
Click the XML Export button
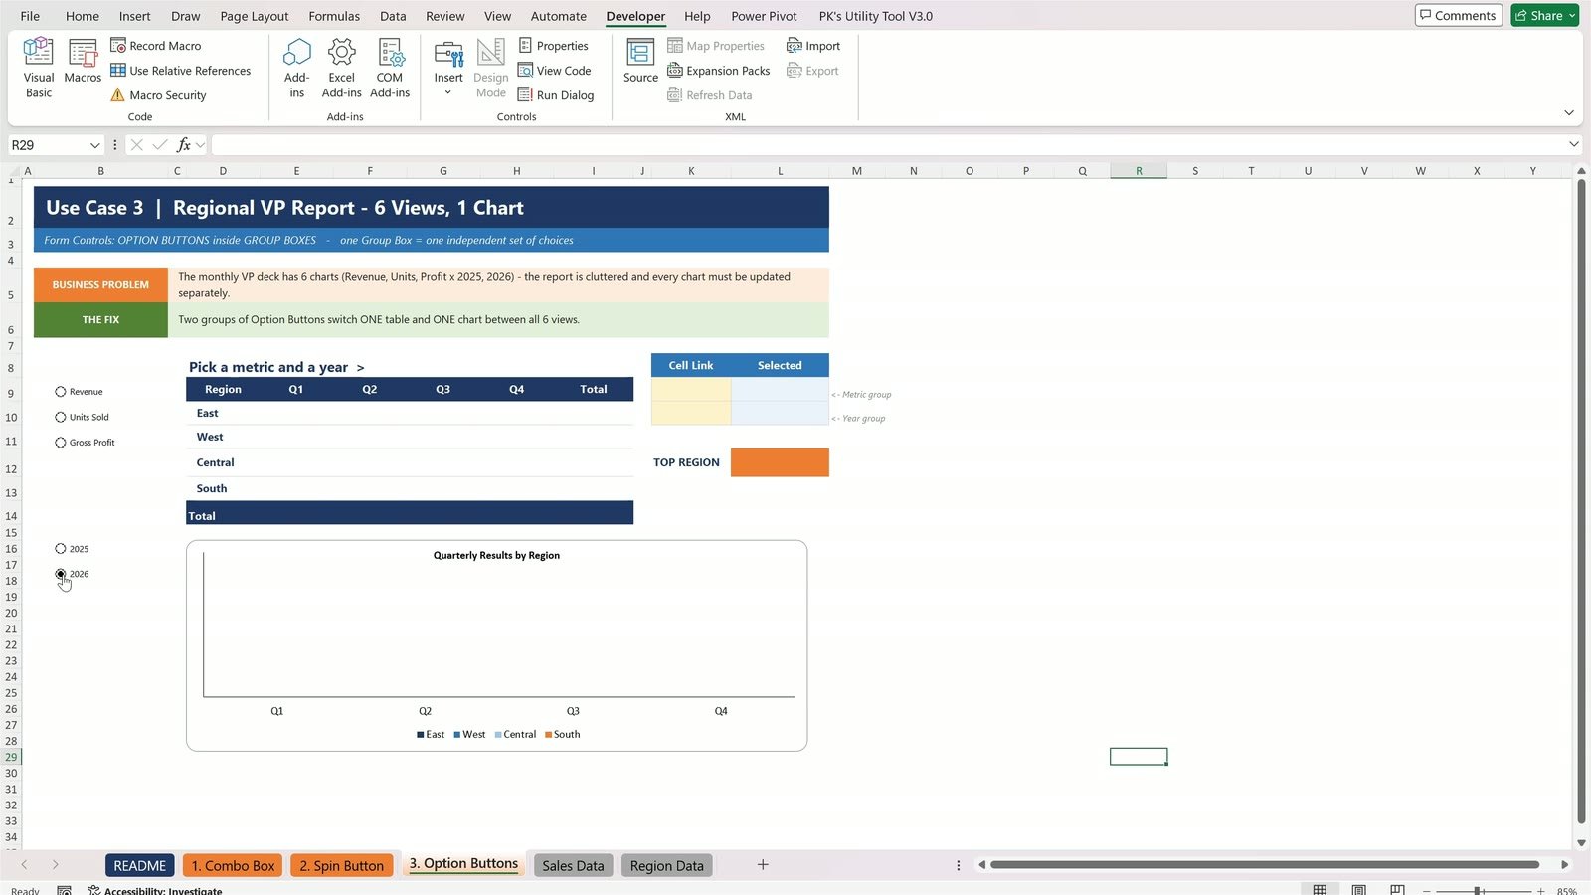click(x=812, y=71)
